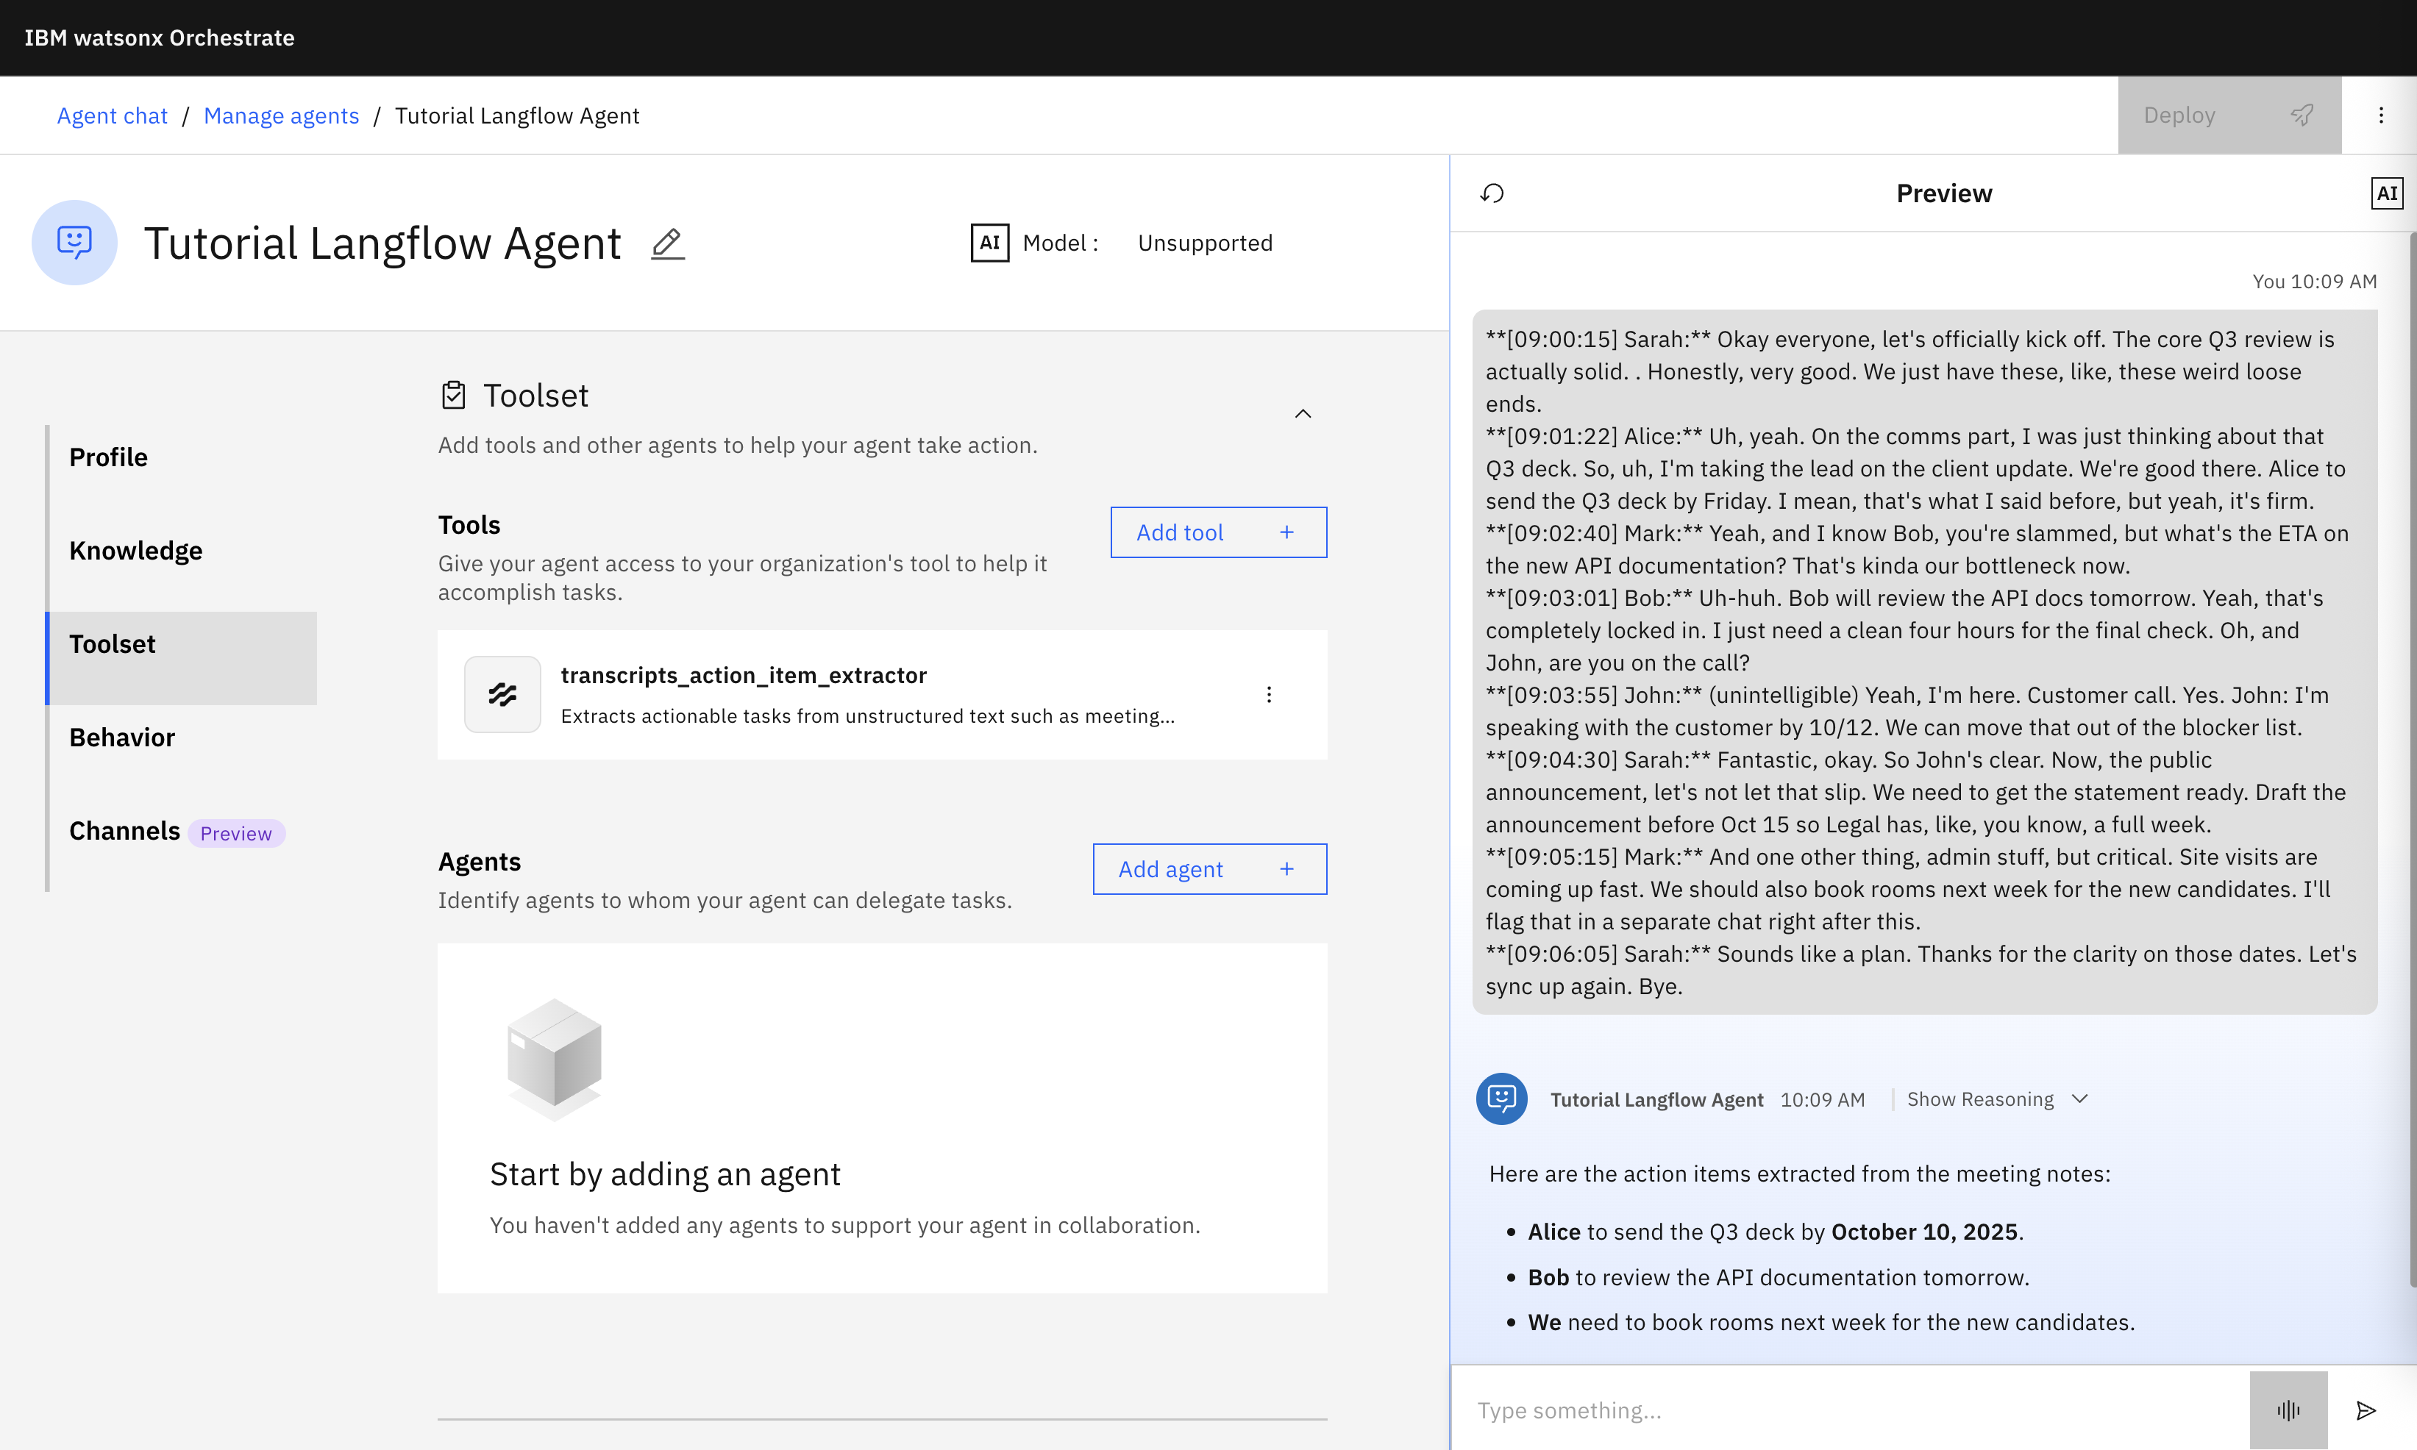The image size is (2417, 1450).
Task: Click the pencil edit agent name icon
Action: click(x=668, y=243)
